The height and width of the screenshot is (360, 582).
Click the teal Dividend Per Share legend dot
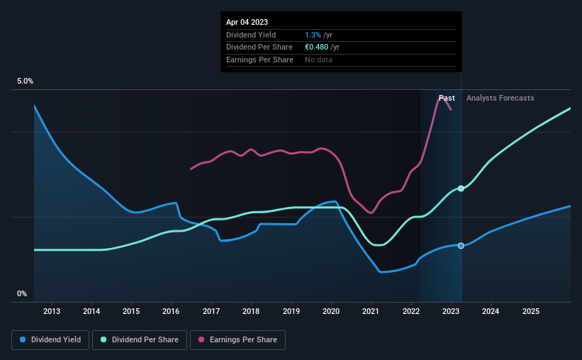(x=103, y=339)
